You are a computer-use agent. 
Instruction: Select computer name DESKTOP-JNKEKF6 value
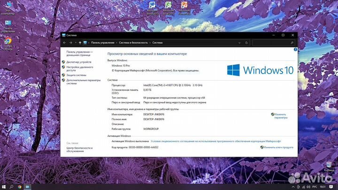tap(154, 114)
